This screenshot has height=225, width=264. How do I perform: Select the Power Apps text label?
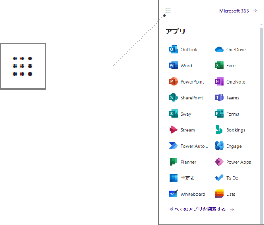pos(238,162)
